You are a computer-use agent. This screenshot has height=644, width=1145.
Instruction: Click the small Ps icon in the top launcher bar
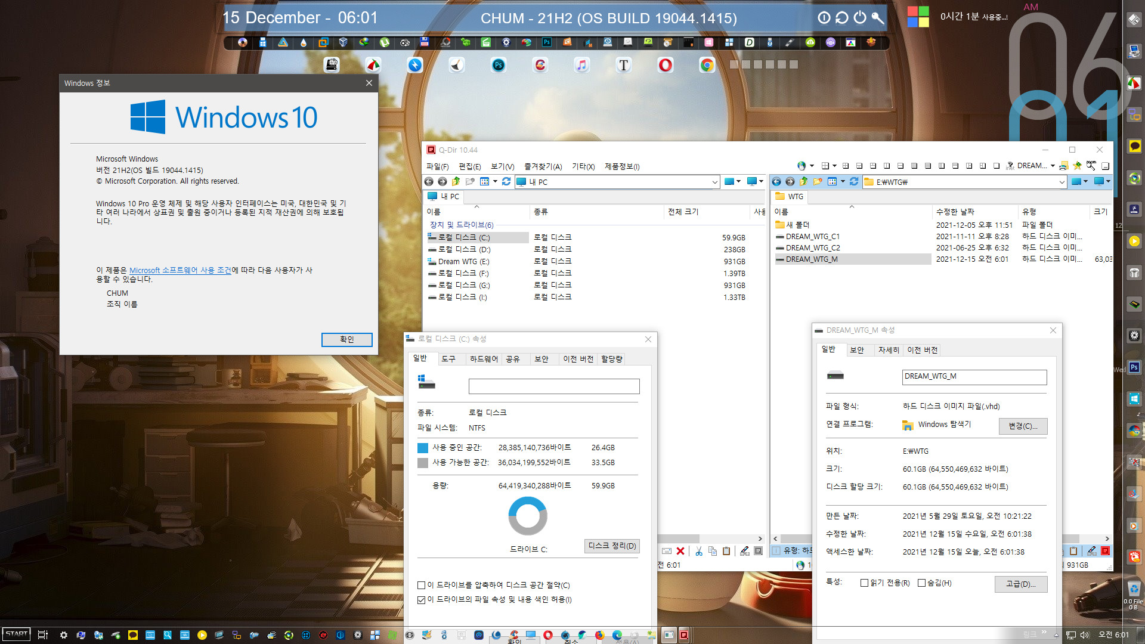[x=547, y=42]
